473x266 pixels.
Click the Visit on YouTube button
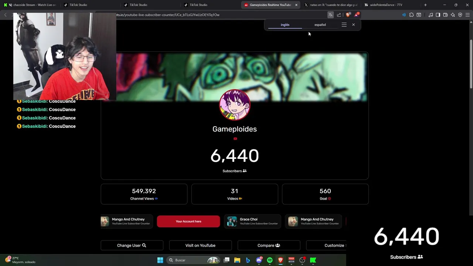(x=200, y=245)
